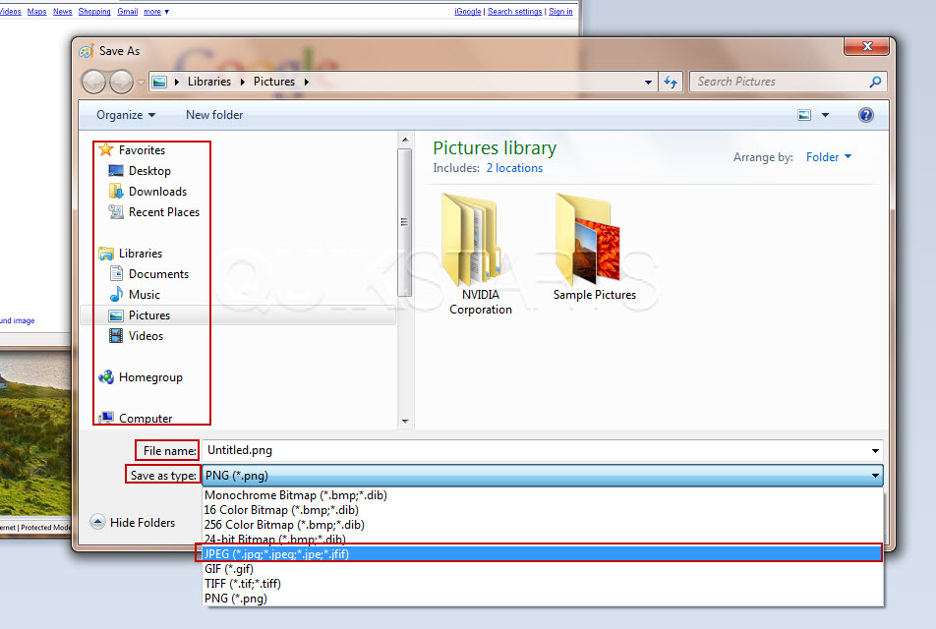This screenshot has height=629, width=936.
Task: Click the Computer icon in sidebar
Action: [106, 417]
